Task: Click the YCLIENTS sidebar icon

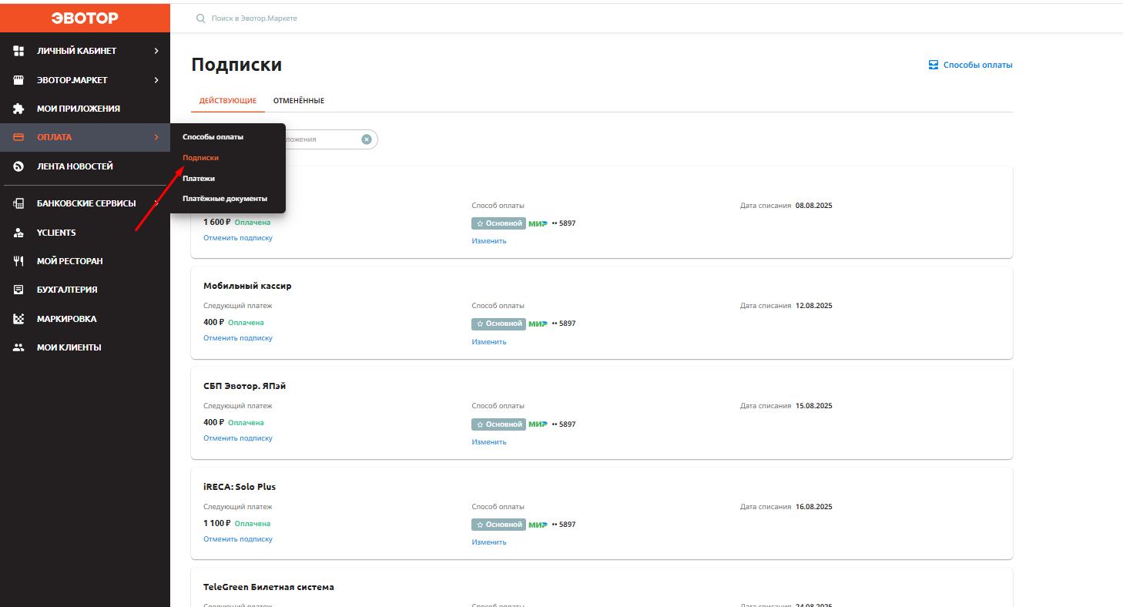Action: [19, 233]
